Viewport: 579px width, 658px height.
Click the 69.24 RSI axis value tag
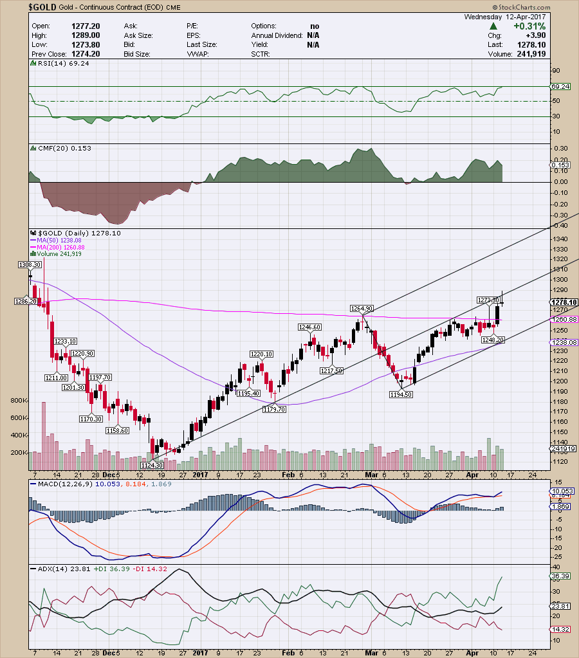(560, 86)
